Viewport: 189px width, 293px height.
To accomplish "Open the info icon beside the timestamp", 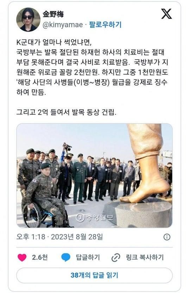I will 167,237.
